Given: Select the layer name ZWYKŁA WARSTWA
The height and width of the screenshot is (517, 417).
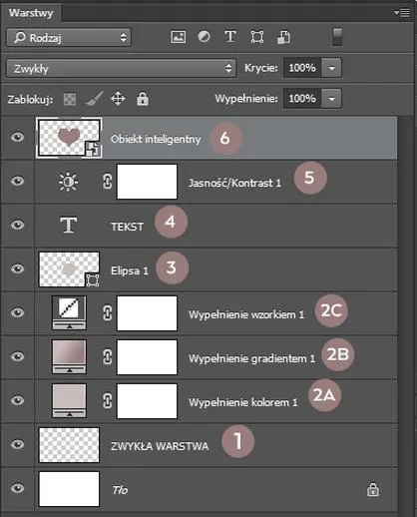Looking at the screenshot, I should coord(160,446).
